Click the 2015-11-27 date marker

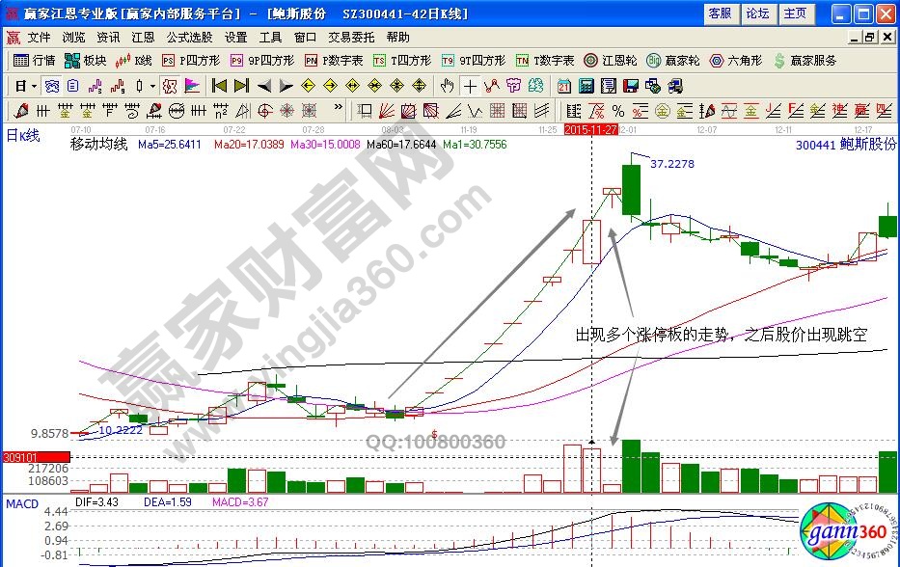pyautogui.click(x=590, y=127)
